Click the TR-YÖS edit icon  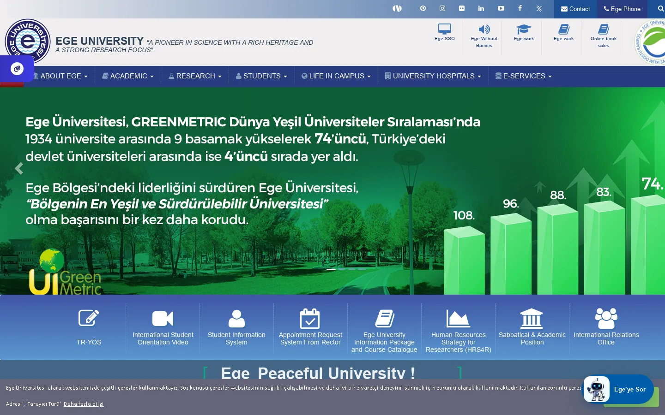(89, 318)
